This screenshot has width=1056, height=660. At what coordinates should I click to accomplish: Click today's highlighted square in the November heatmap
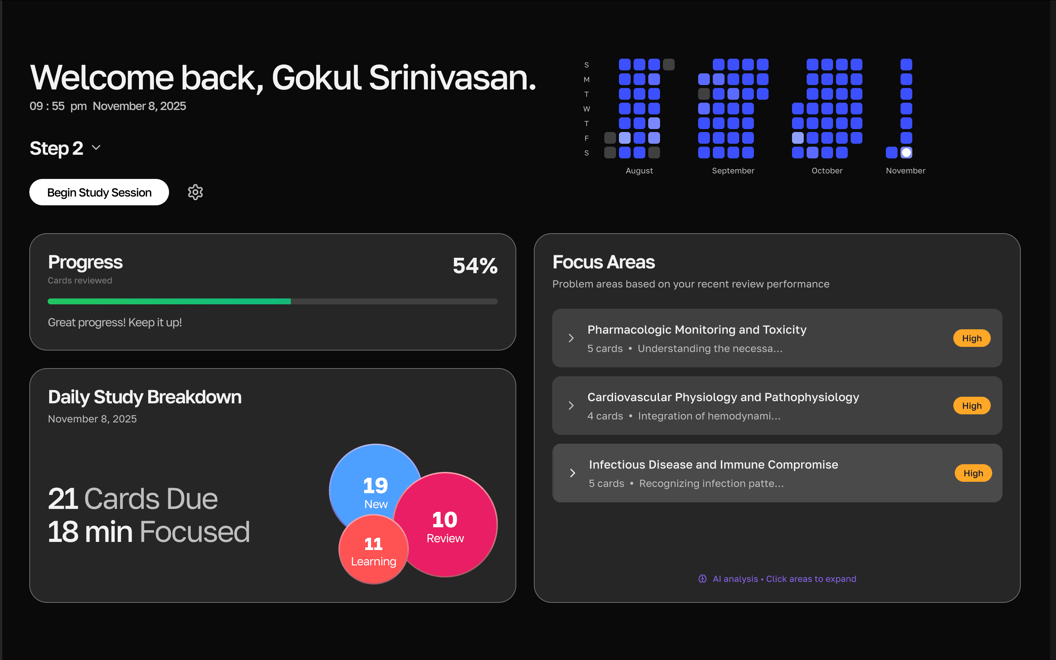[x=906, y=152]
